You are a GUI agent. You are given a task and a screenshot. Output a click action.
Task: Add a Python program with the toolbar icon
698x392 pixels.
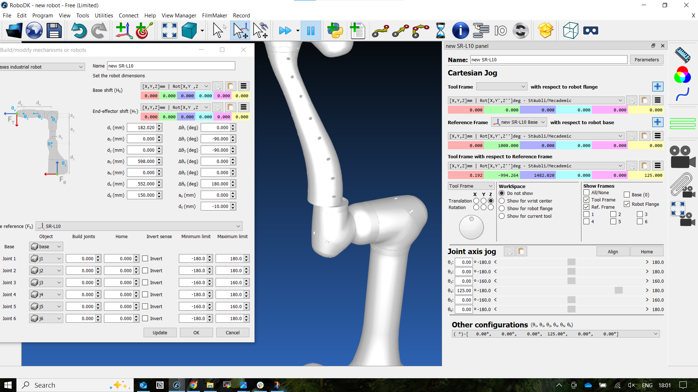point(335,30)
